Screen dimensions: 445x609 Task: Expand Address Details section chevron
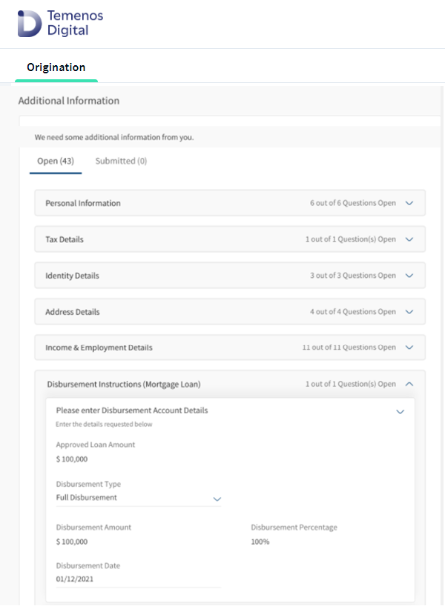(x=409, y=312)
